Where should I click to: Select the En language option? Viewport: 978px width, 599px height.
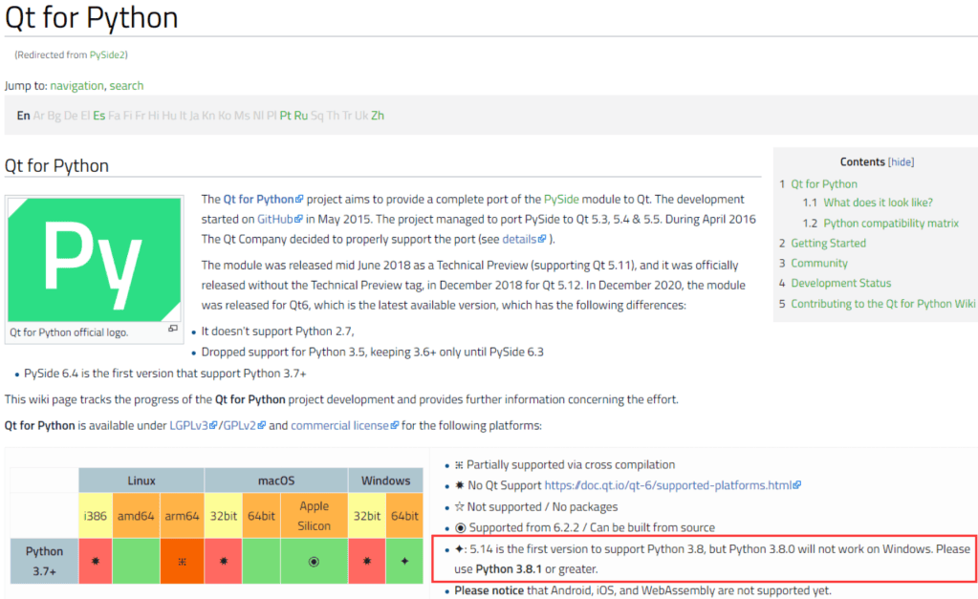coord(23,116)
